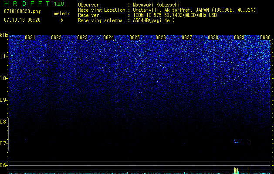The width and height of the screenshot is (274, 174).
Task: Click the meteor count value 5
Action: [x=62, y=20]
